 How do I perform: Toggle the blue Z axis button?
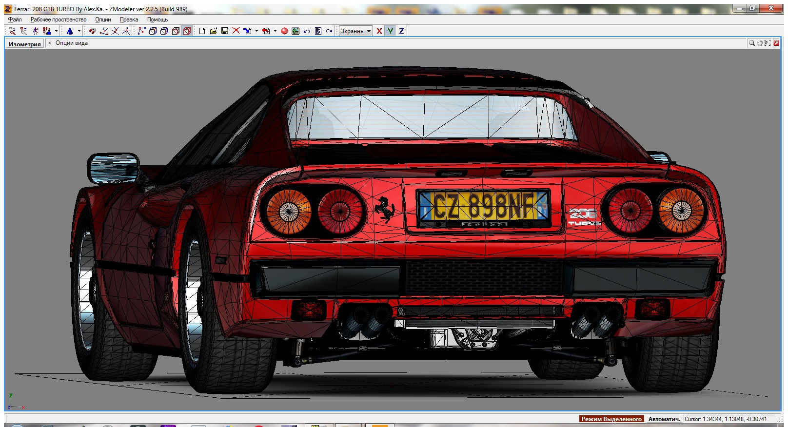pyautogui.click(x=402, y=31)
